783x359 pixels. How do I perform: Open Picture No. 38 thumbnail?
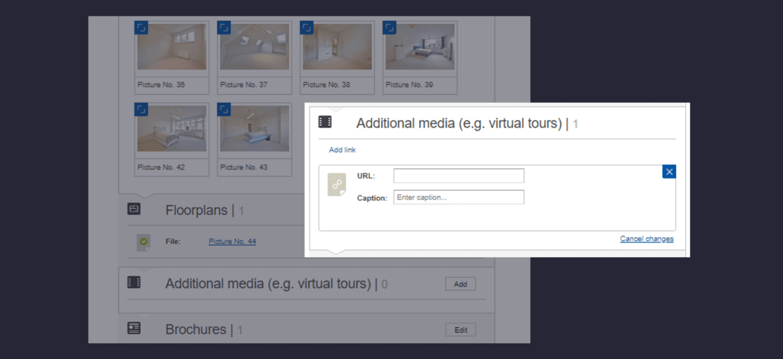click(x=337, y=47)
